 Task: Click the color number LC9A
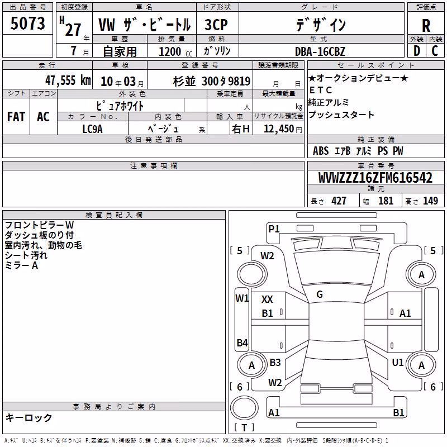[x=92, y=129]
